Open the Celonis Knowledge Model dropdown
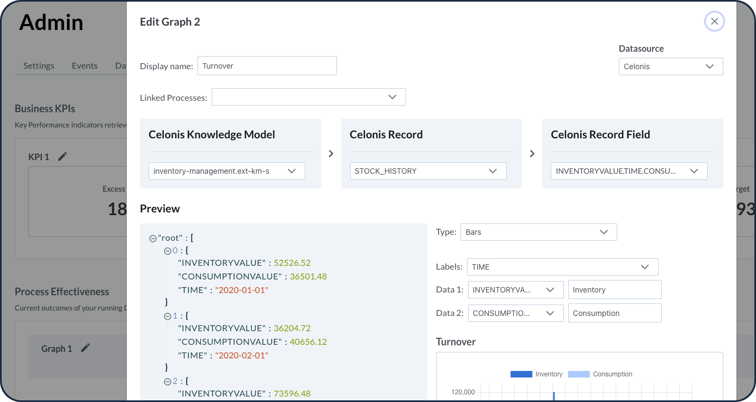Screen dimensions: 756x402 coord(227,171)
